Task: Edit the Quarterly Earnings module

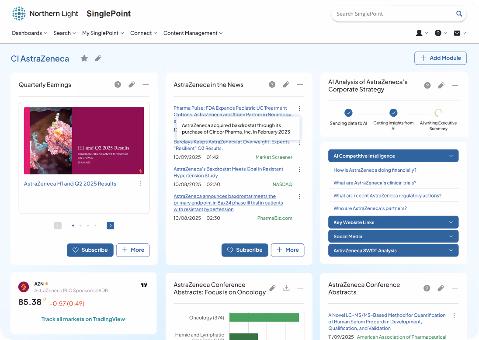Action: (x=132, y=85)
